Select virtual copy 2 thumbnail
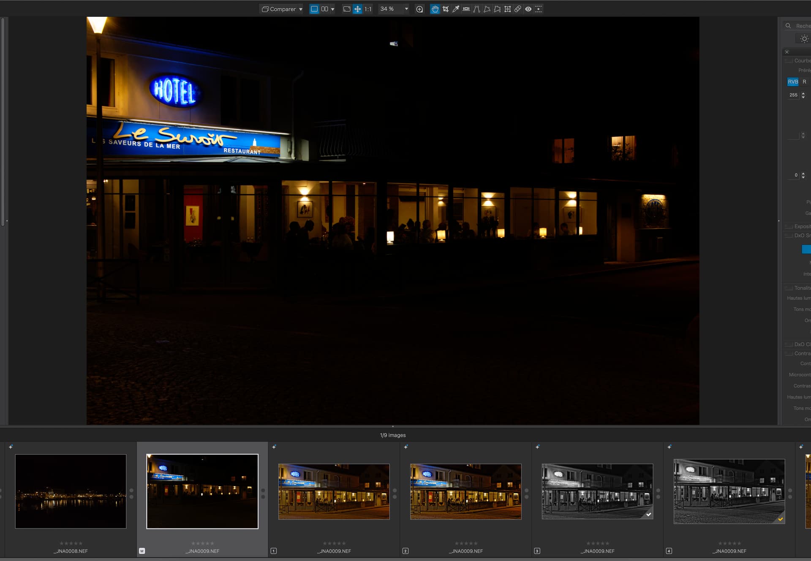 click(x=465, y=492)
